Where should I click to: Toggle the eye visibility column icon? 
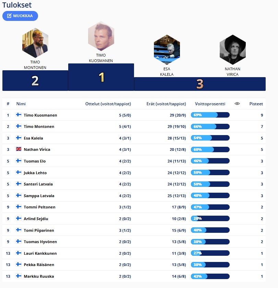(237, 104)
